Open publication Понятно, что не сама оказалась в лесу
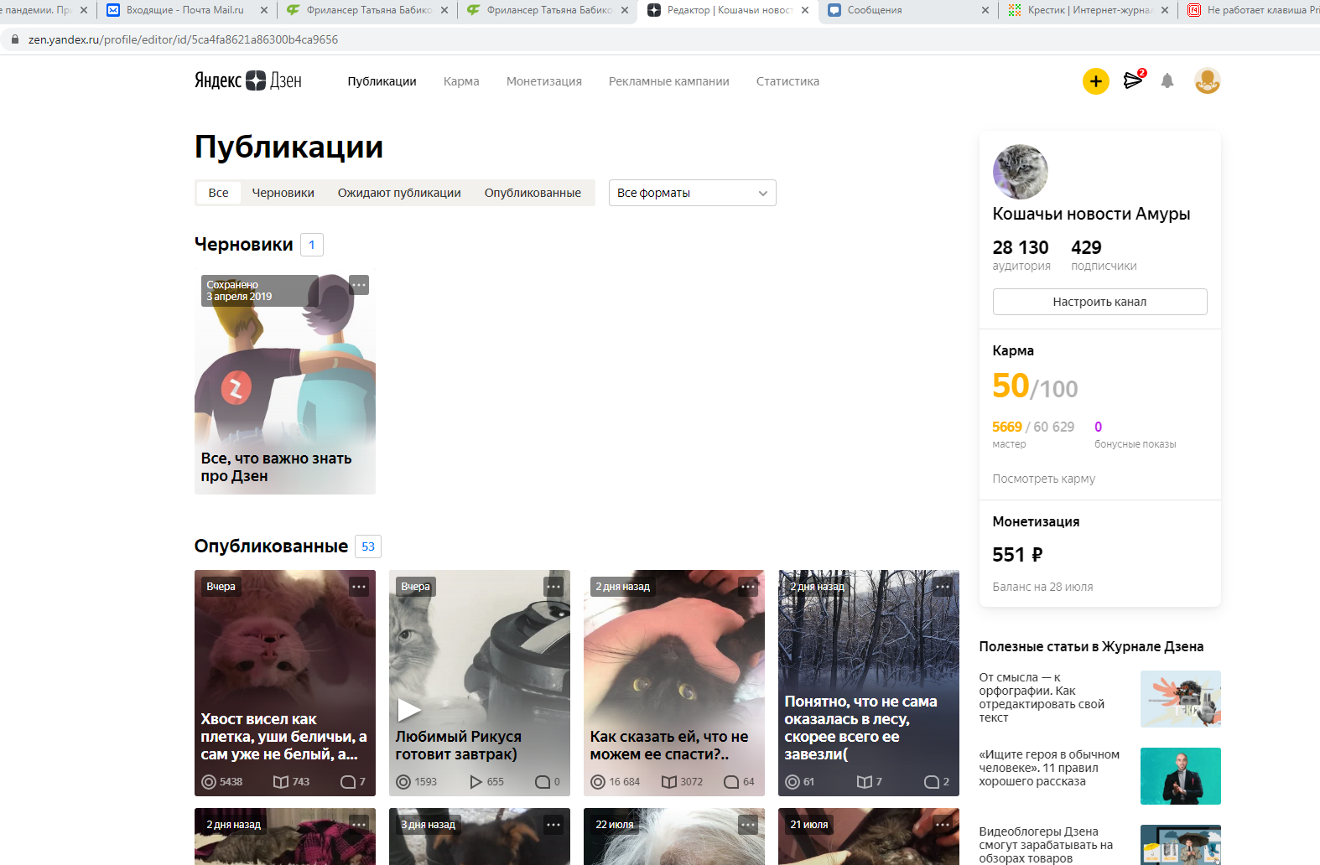The image size is (1320, 865). 869,681
